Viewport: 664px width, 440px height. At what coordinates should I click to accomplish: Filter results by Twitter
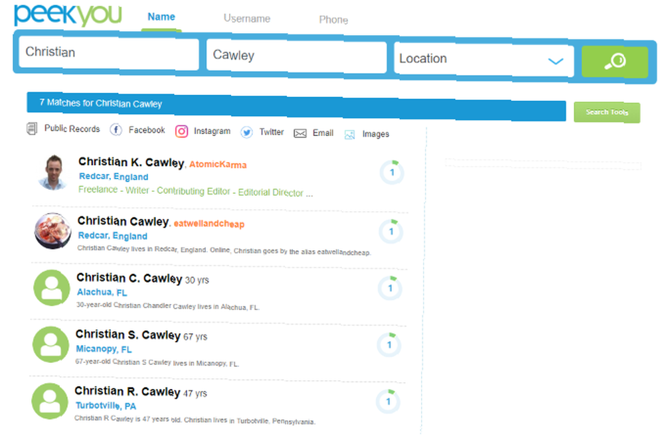(272, 132)
